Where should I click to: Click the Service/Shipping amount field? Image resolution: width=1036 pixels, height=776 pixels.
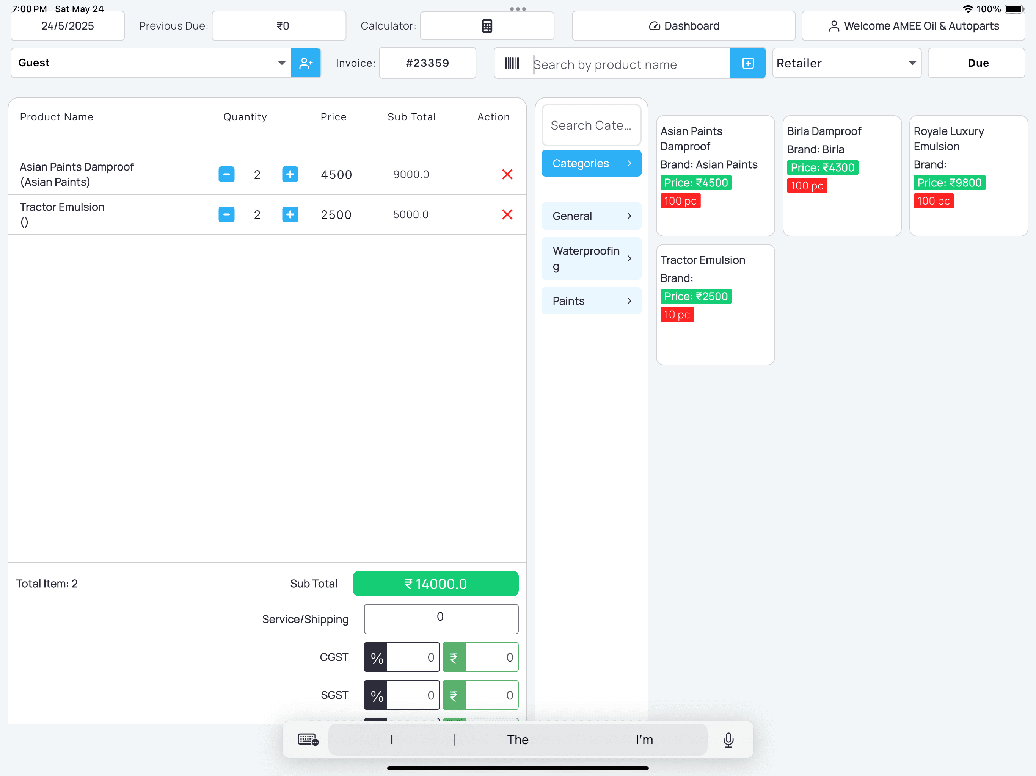(x=441, y=618)
